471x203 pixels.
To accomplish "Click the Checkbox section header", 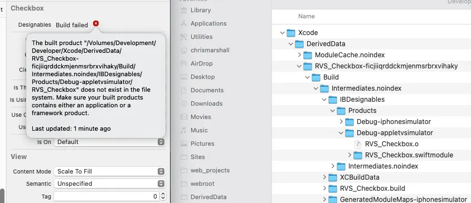I will point(27,8).
